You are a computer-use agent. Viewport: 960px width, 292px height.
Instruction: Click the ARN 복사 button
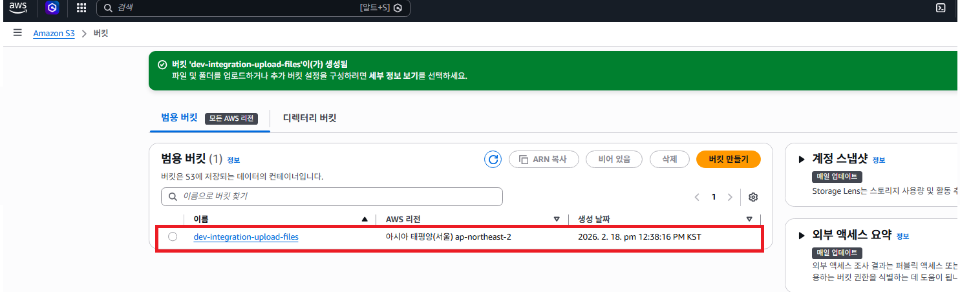pyautogui.click(x=543, y=159)
